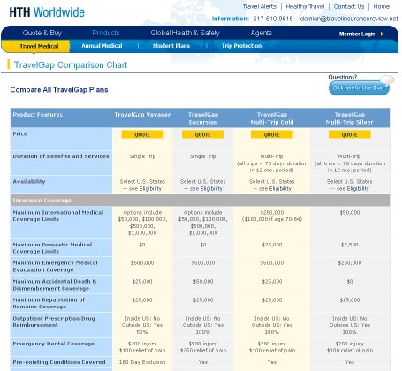The width and height of the screenshot is (402, 371).
Task: Select the Student Plans tab
Action: tap(171, 46)
